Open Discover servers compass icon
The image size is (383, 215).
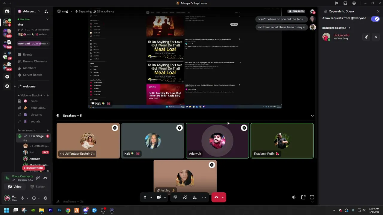[x=7, y=86]
